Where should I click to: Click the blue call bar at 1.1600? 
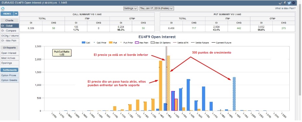click(188, 95)
